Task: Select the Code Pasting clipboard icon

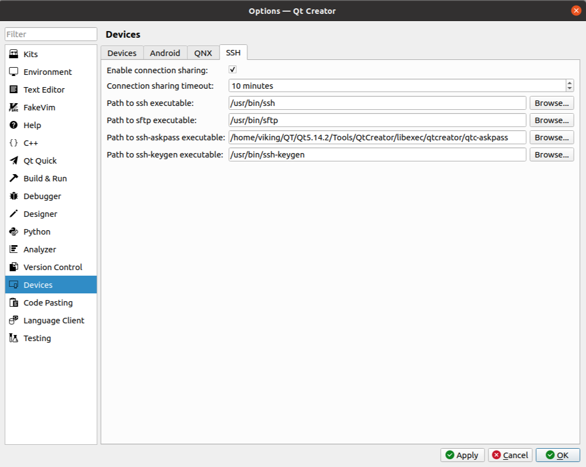Action: click(x=13, y=302)
